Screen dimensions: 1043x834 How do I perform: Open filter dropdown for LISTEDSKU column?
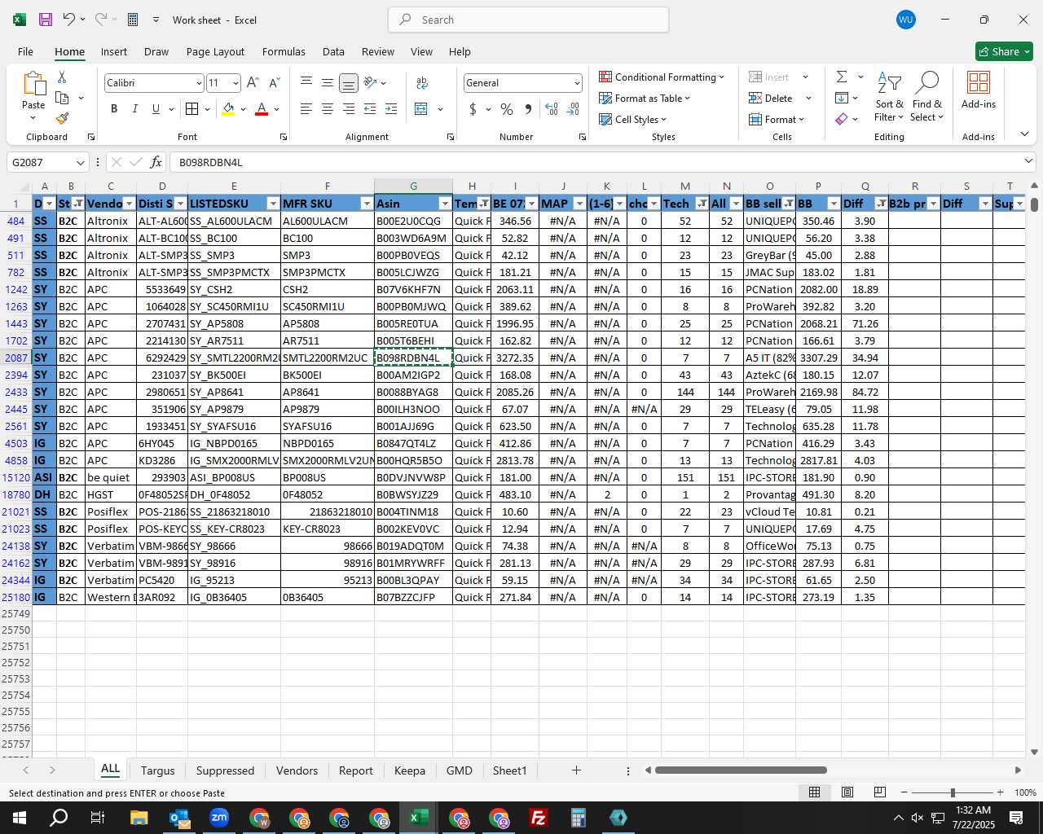pos(273,204)
